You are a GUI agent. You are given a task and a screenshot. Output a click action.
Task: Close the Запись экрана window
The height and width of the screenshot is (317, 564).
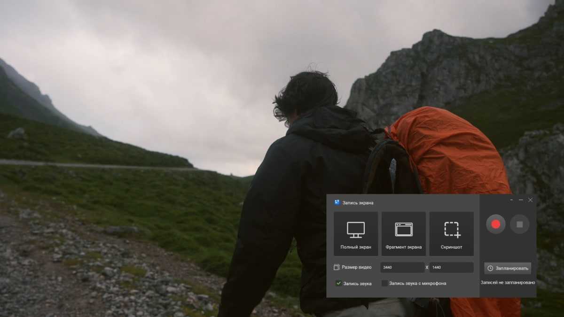[531, 200]
